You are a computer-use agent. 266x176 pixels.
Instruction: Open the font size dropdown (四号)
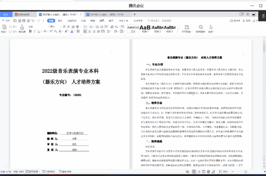click(x=54, y=26)
